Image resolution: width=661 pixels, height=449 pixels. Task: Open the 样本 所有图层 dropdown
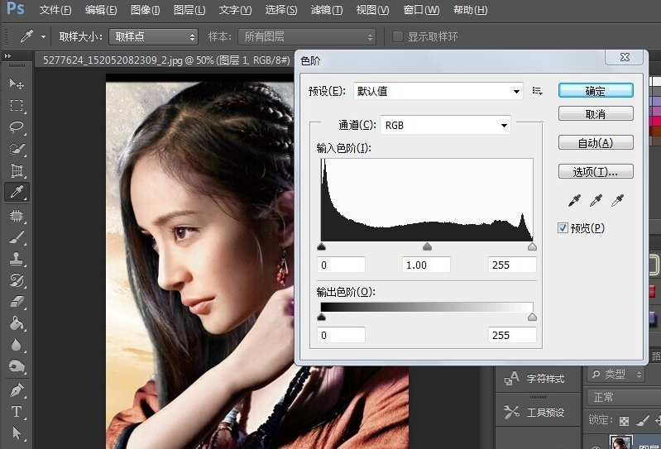click(306, 36)
